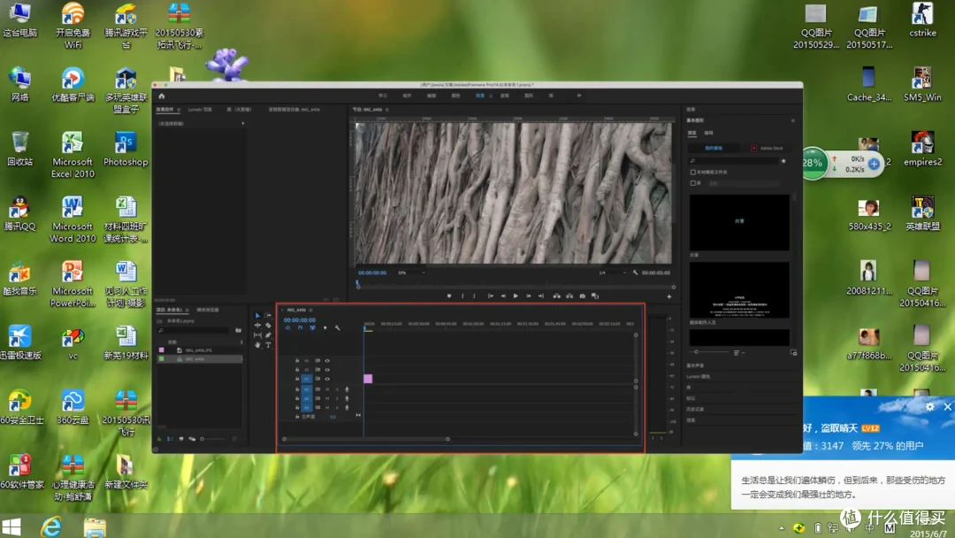Click the template search field

click(x=733, y=161)
